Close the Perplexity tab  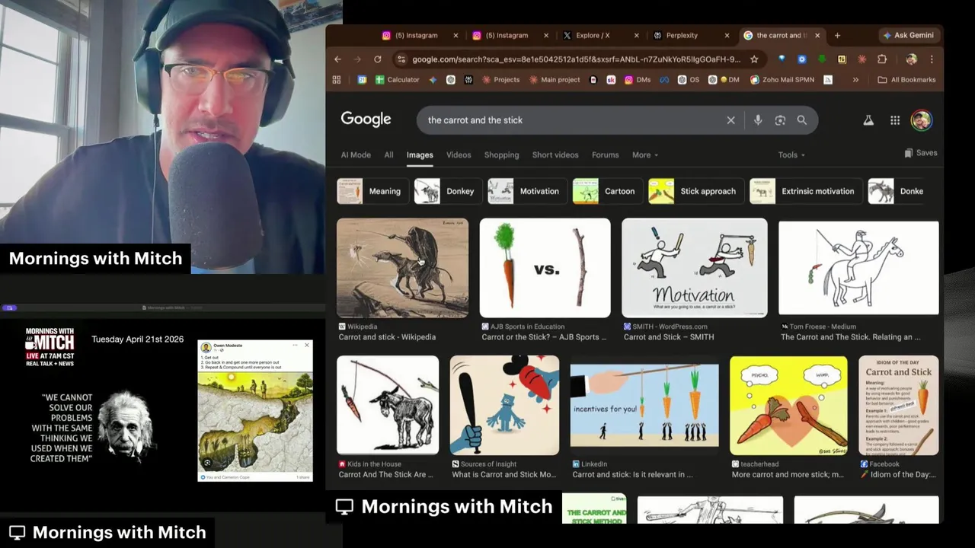[x=727, y=35]
